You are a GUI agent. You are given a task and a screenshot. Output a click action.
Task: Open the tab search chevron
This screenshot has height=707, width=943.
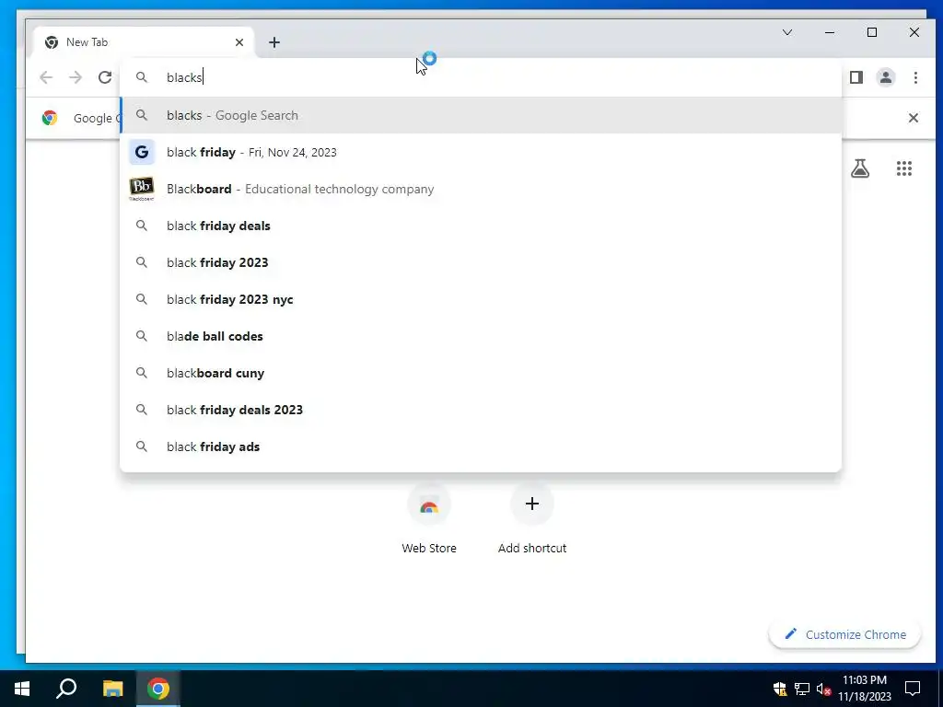[787, 32]
